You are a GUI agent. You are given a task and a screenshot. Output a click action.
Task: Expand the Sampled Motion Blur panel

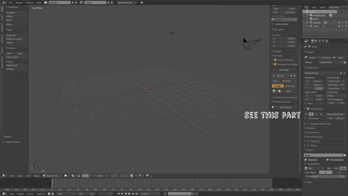coord(320,124)
